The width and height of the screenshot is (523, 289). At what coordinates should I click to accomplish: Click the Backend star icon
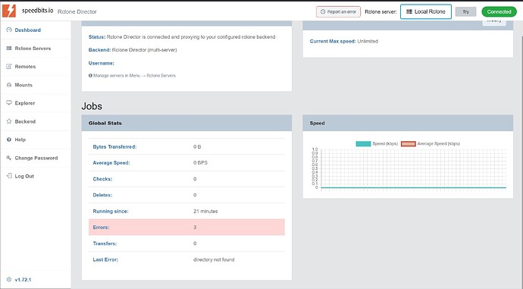[9, 121]
